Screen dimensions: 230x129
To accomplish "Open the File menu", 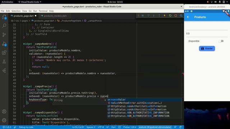I will pyautogui.click(x=3, y=11).
